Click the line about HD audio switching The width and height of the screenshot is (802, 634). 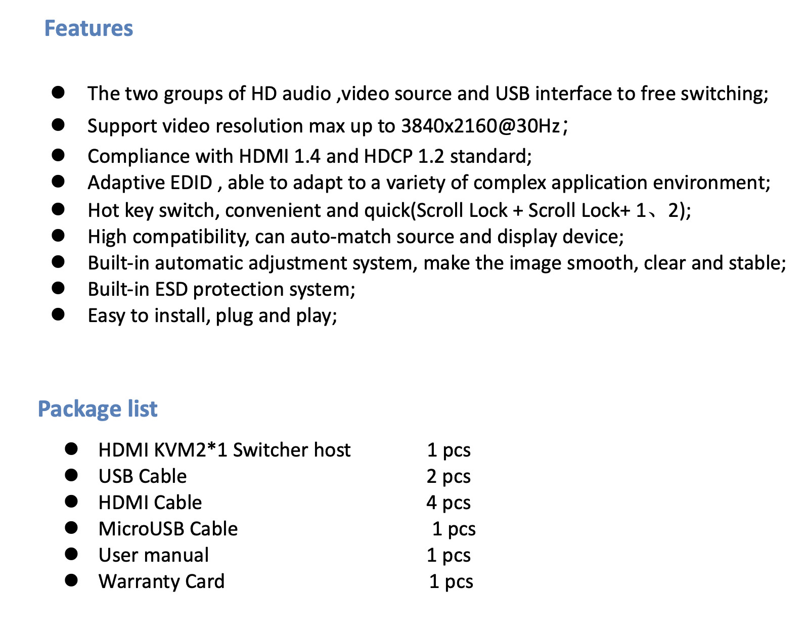[x=427, y=94]
